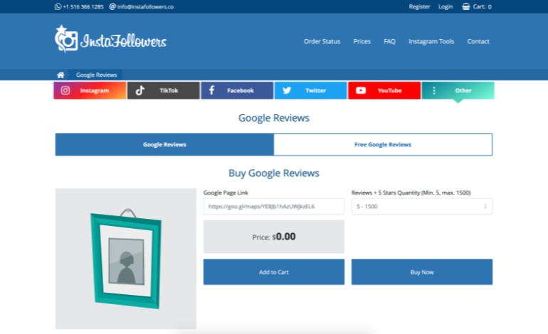Click the Twitter bird icon

[287, 90]
